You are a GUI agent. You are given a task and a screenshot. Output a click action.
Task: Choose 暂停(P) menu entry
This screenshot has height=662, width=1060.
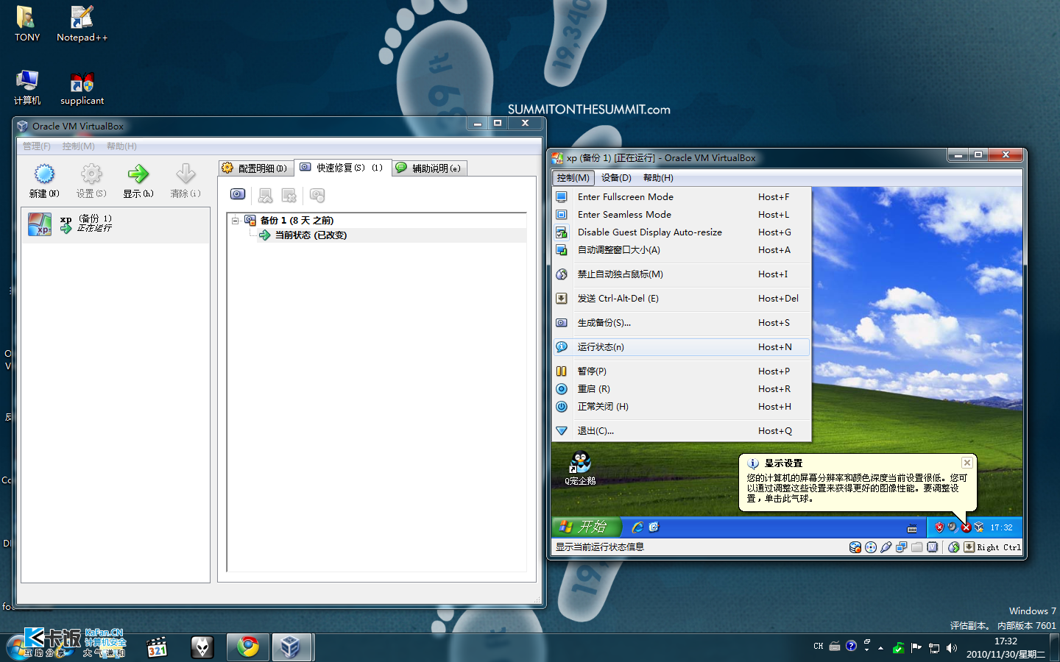(x=682, y=371)
